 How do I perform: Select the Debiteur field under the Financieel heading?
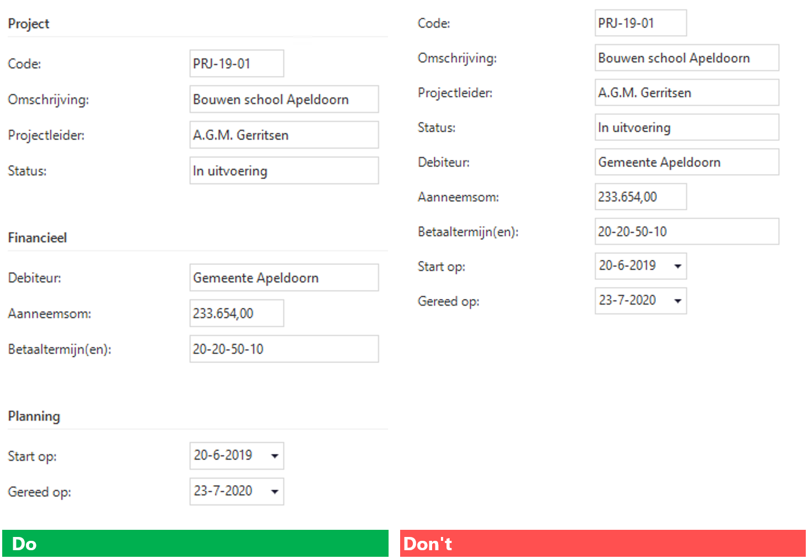pos(284,278)
